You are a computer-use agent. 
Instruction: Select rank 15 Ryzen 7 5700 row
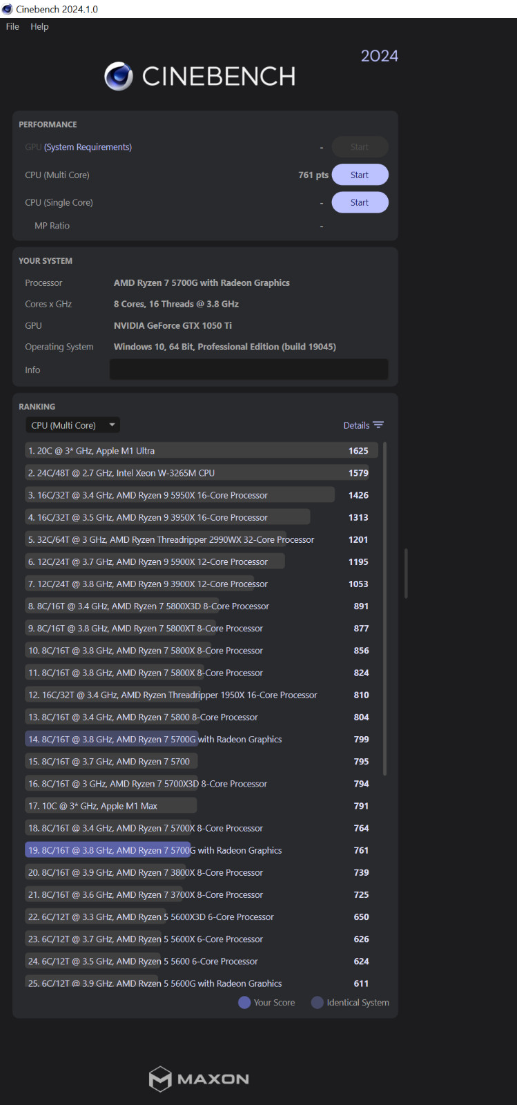202,761
